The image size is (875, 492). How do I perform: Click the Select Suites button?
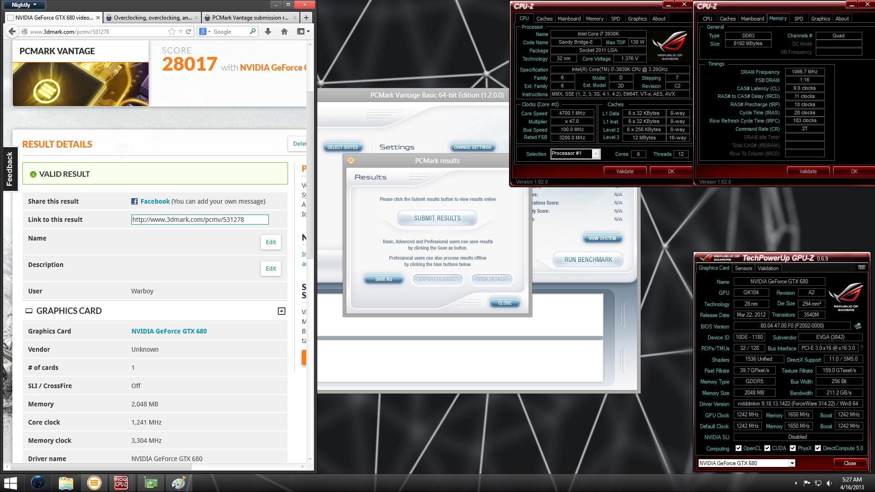coord(343,147)
